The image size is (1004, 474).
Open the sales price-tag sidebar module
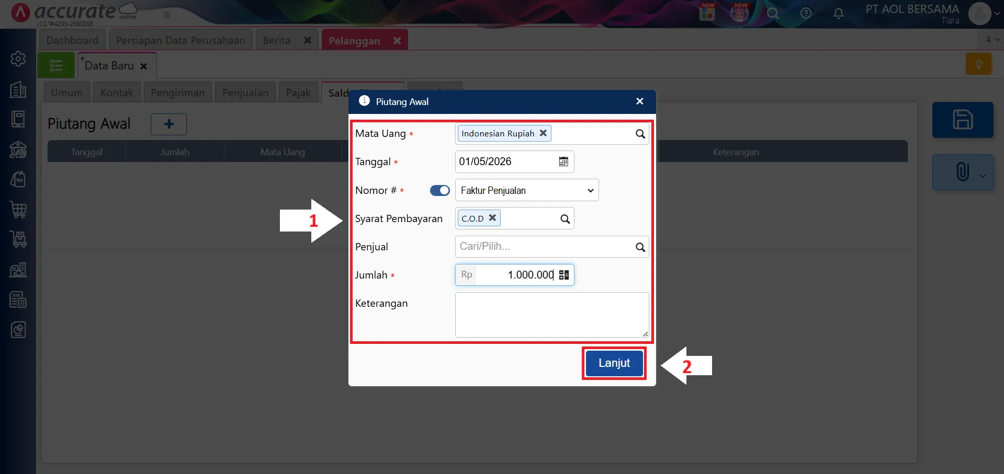(18, 179)
